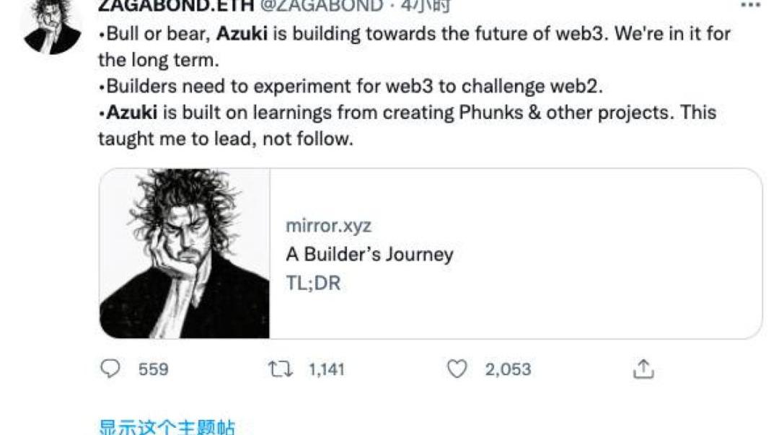Like the tweet with the heart icon
Image resolution: width=779 pixels, height=435 pixels.
(457, 369)
